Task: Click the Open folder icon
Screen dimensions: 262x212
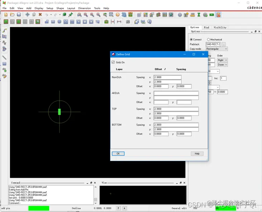Action: 12,15
